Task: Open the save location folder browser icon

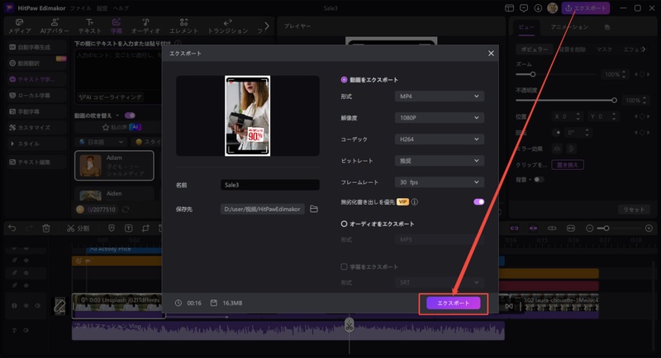Action: click(x=314, y=209)
